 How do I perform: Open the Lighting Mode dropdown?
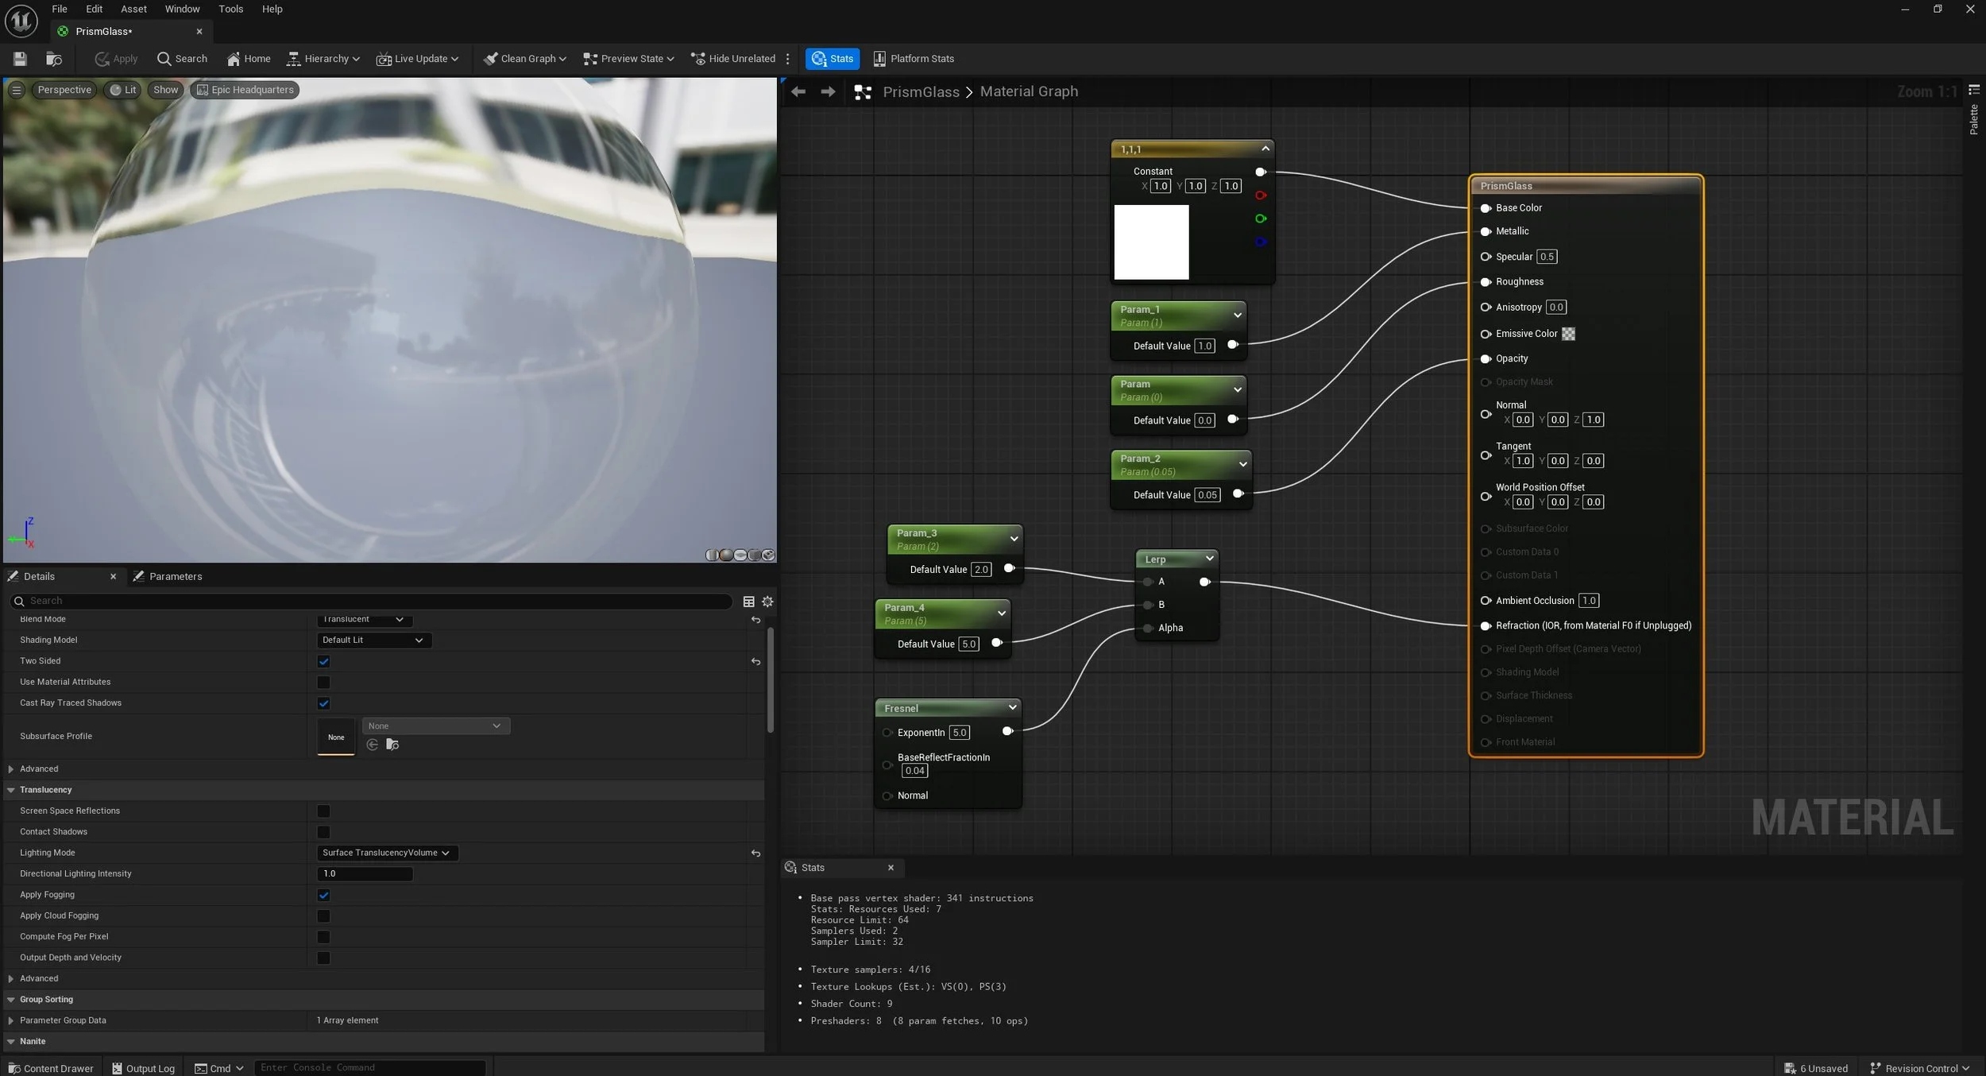coord(387,853)
